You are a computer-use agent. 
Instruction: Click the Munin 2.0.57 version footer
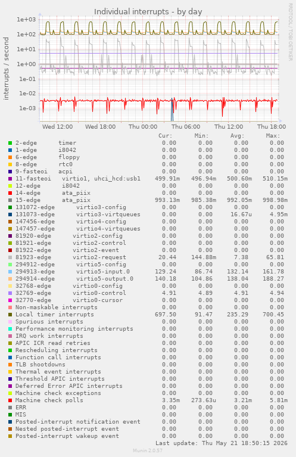point(148,450)
